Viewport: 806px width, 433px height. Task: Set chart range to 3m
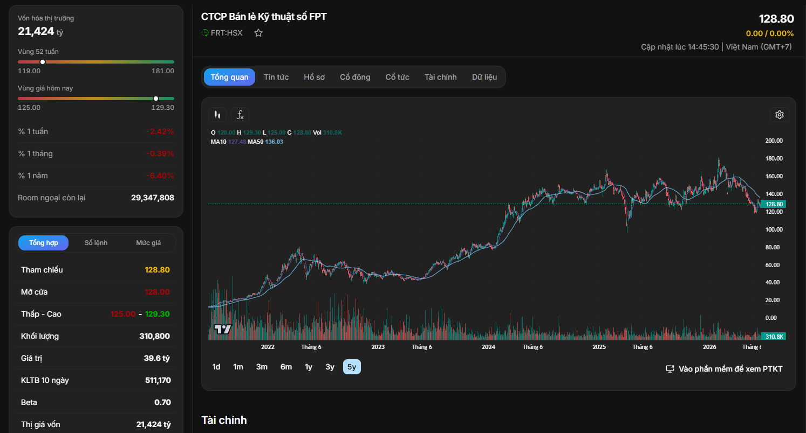[x=262, y=367]
